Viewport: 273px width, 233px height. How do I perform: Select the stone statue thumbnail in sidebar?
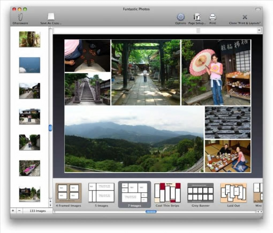[x=30, y=39]
